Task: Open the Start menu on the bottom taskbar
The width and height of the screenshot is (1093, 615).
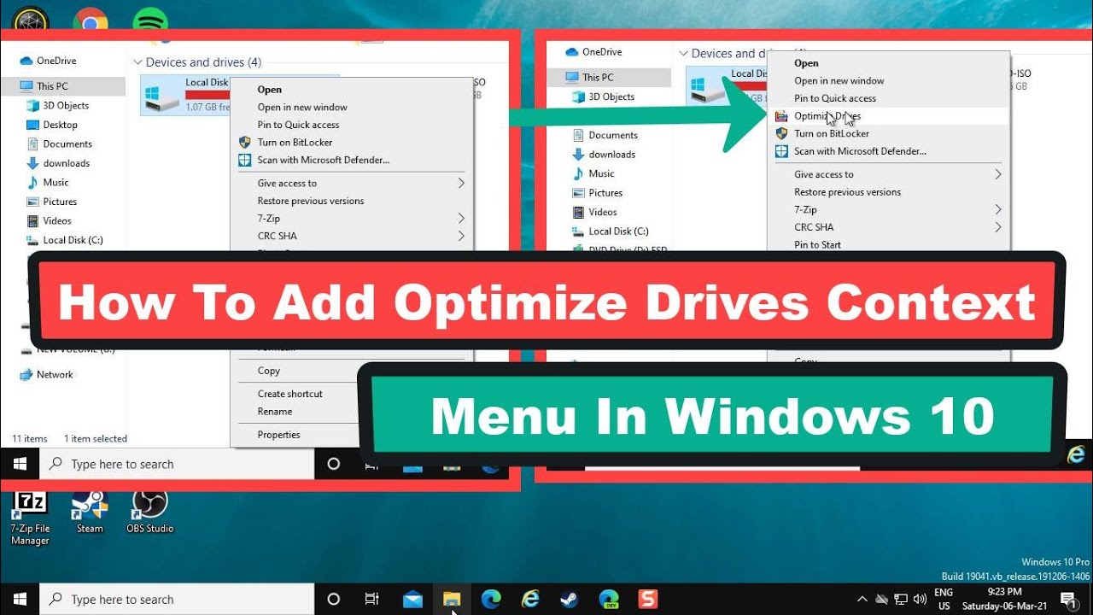Action: point(20,599)
